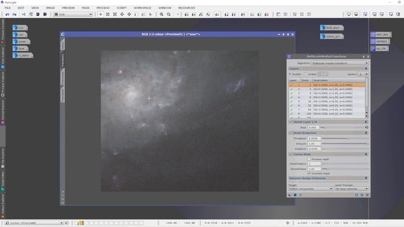
Task: Enable the Preview mask checkbox
Action: coord(309,159)
